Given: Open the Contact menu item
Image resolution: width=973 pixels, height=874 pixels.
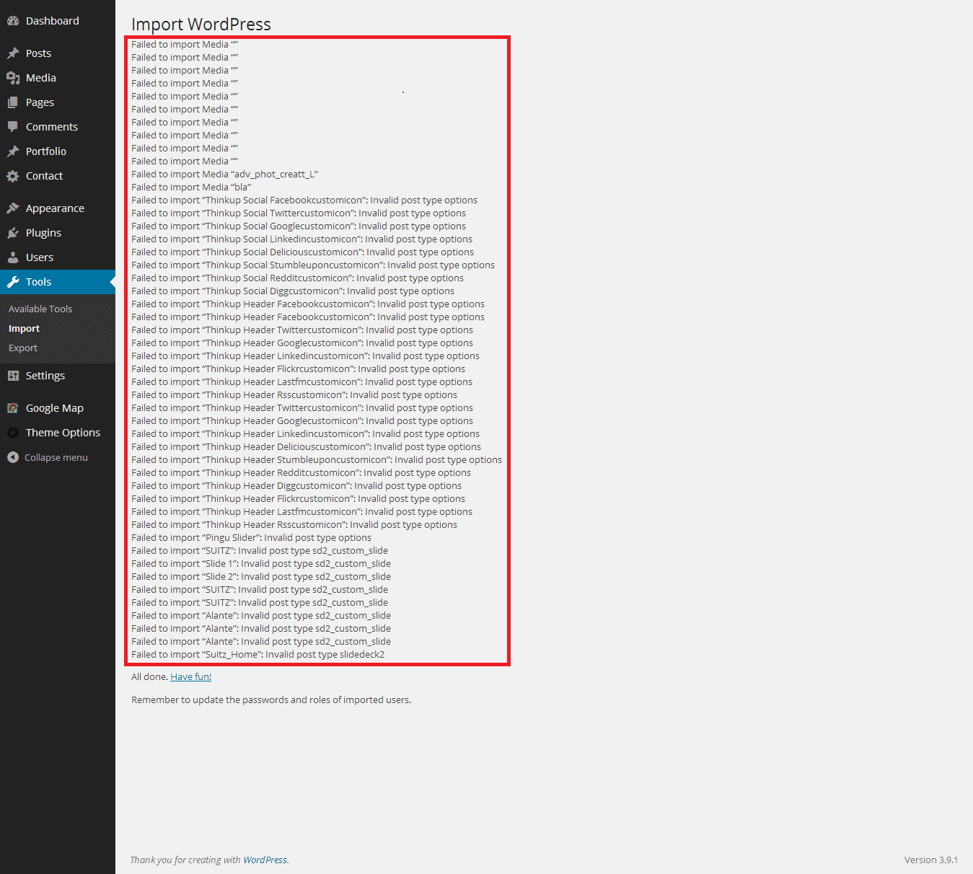Looking at the screenshot, I should 58,176.
